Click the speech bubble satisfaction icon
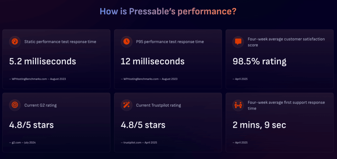 tap(238, 42)
